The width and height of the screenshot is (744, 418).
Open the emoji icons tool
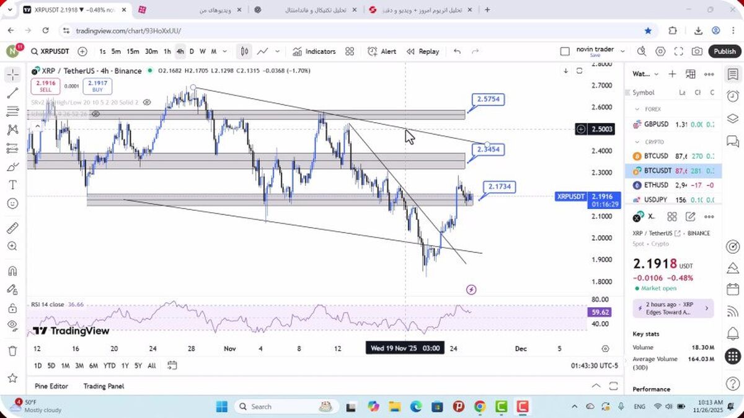click(12, 203)
